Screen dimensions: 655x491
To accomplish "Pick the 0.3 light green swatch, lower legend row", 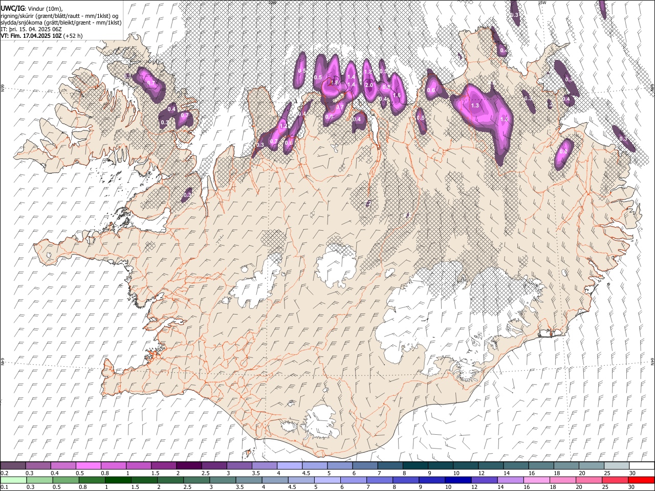I will click(x=38, y=480).
